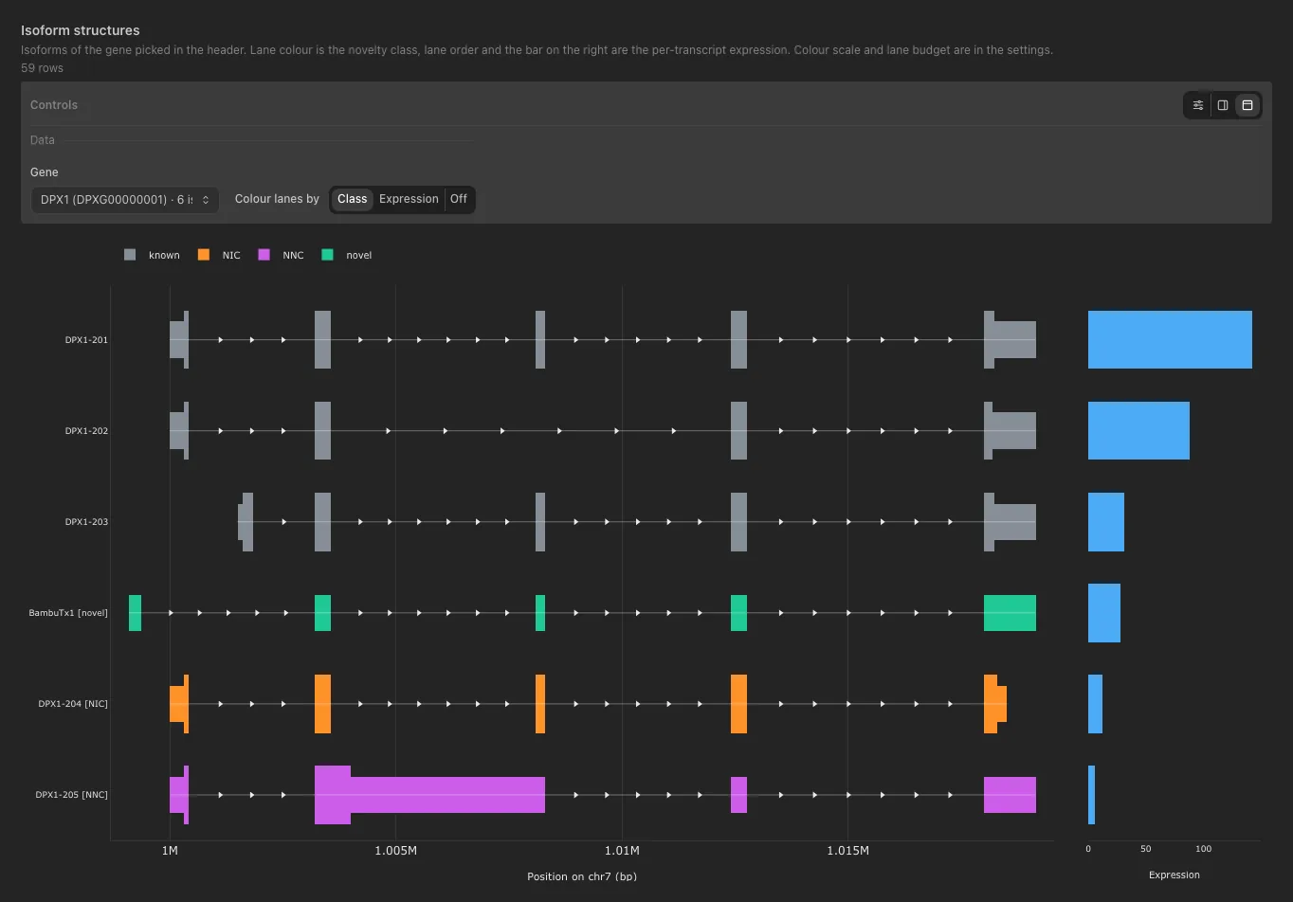
Task: Select the DPX1-203 expression bar
Action: (1106, 522)
